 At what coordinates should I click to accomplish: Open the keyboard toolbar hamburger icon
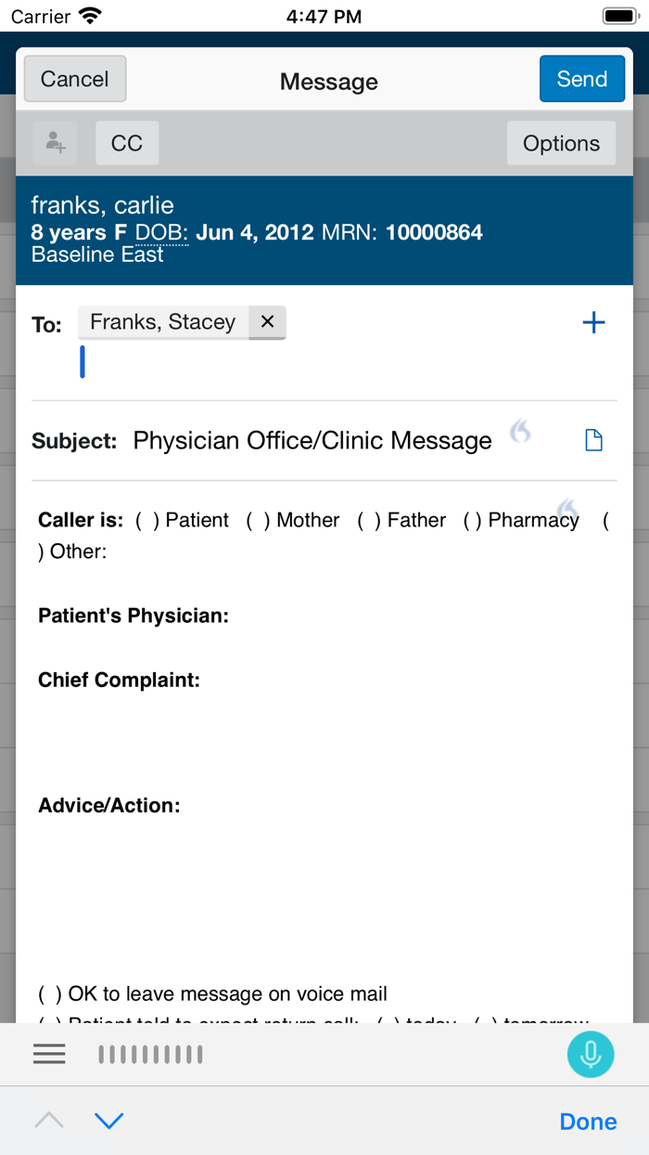(x=49, y=1054)
